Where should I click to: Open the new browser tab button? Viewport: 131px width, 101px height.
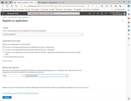pyautogui.click(x=64, y=2)
